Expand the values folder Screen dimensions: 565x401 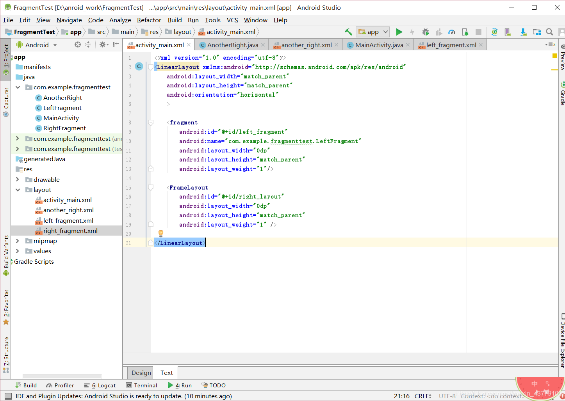18,251
